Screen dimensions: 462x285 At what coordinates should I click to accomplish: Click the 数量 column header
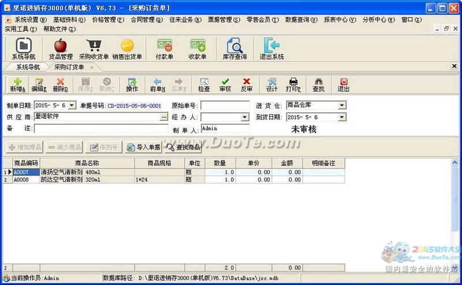[220, 163]
